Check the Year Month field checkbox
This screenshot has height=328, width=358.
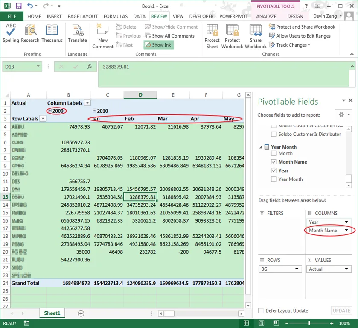pyautogui.click(x=274, y=179)
